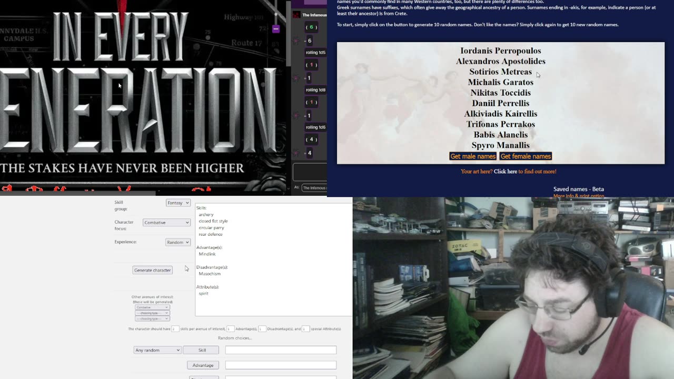This screenshot has width=674, height=379.
Task: Open the Skill group Fantasy dropdown
Action: click(178, 203)
